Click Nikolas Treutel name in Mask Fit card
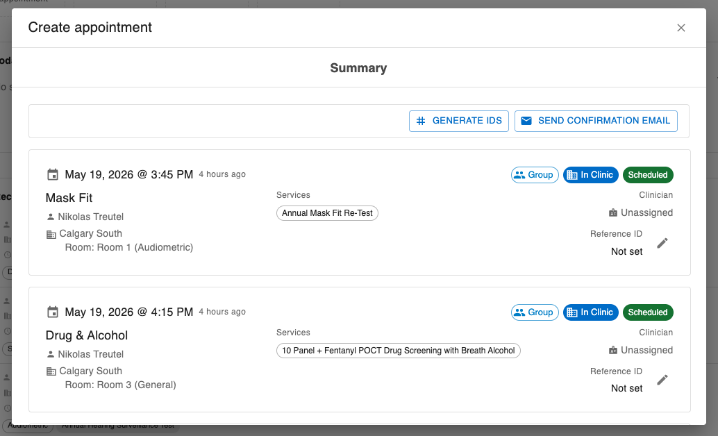This screenshot has height=436, width=718. click(x=91, y=217)
